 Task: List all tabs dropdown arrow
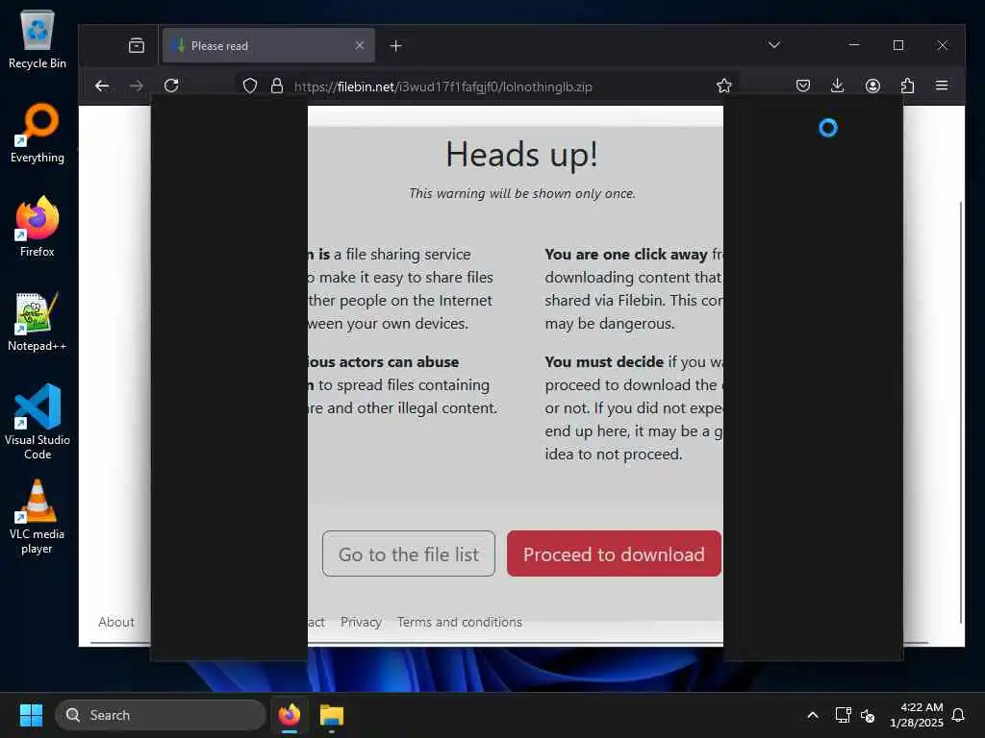[x=774, y=45]
